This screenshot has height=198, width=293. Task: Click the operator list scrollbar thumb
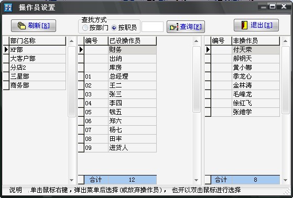(x=196, y=80)
